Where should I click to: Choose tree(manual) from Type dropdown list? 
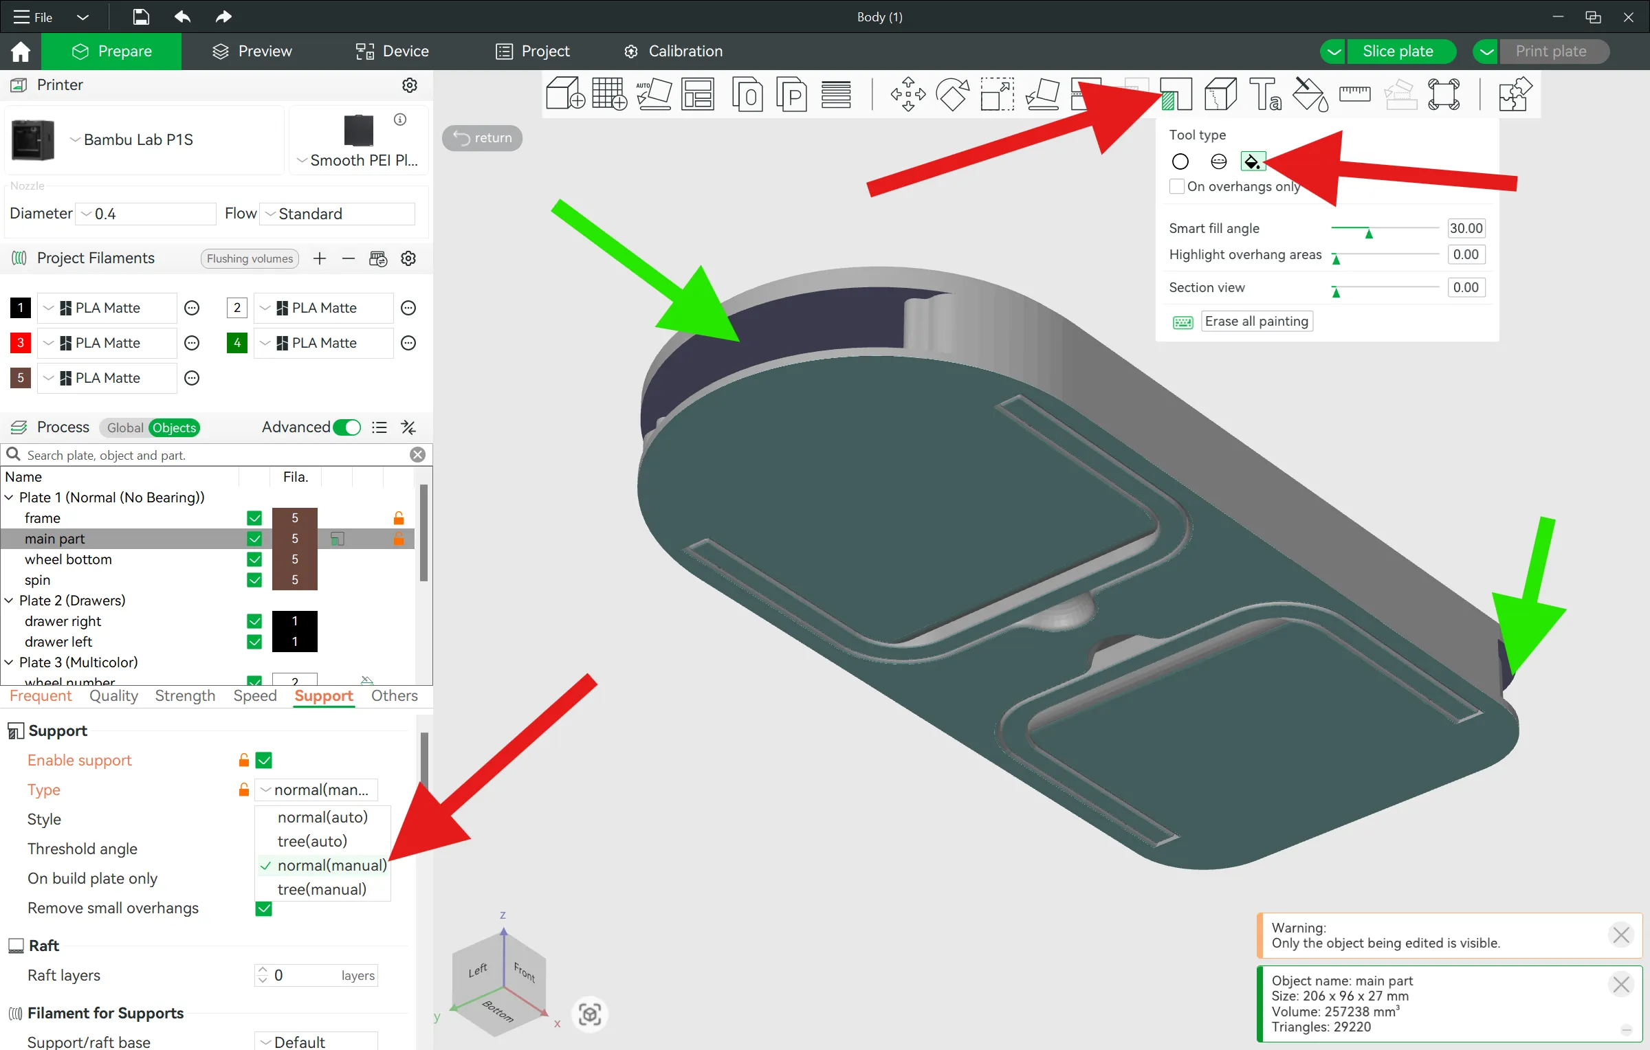pyautogui.click(x=322, y=889)
